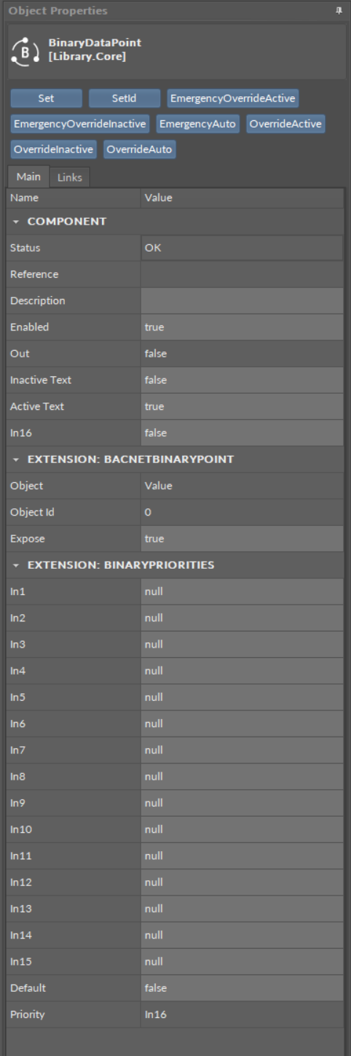Collapse the EXTENSION: BINARYPRIORITIES section
Screen dimensions: 351x1056
pos(16,565)
